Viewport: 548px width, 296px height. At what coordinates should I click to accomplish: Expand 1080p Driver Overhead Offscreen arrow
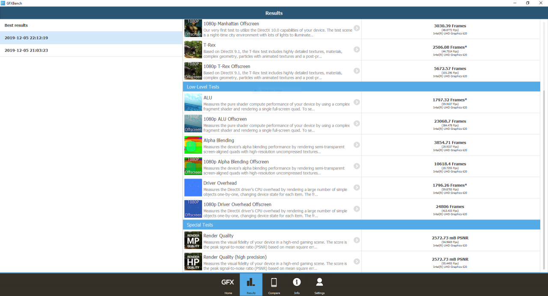coord(357,209)
